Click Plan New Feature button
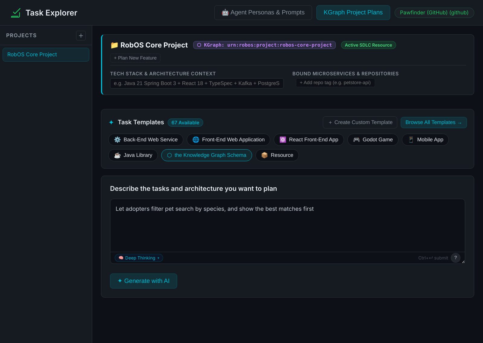 coord(135,58)
